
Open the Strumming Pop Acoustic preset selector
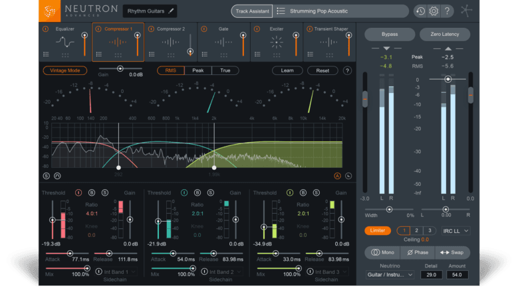click(341, 11)
